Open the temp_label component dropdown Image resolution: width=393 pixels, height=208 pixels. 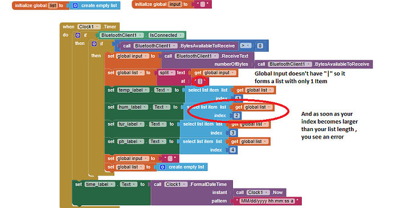point(133,90)
